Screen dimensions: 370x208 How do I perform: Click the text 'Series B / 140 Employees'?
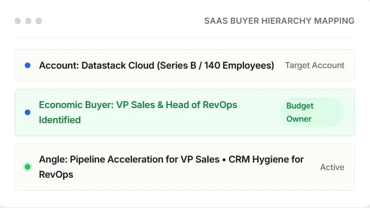coord(216,66)
